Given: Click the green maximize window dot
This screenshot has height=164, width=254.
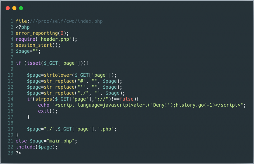Looking at the screenshot, I should pos(21,8).
